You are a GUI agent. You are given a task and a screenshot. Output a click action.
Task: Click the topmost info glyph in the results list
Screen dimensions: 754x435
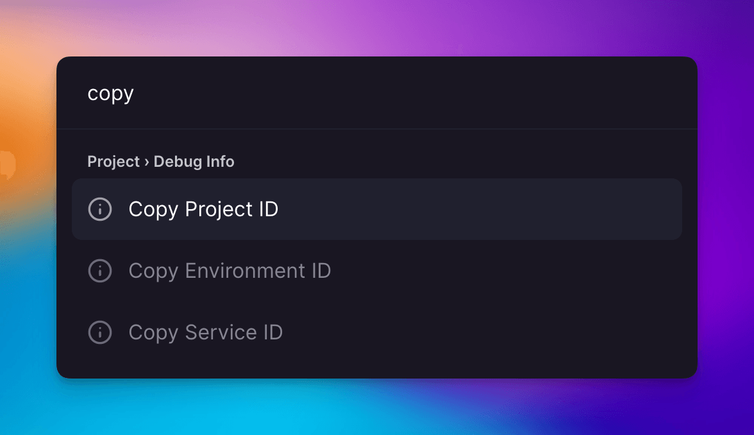tap(101, 209)
